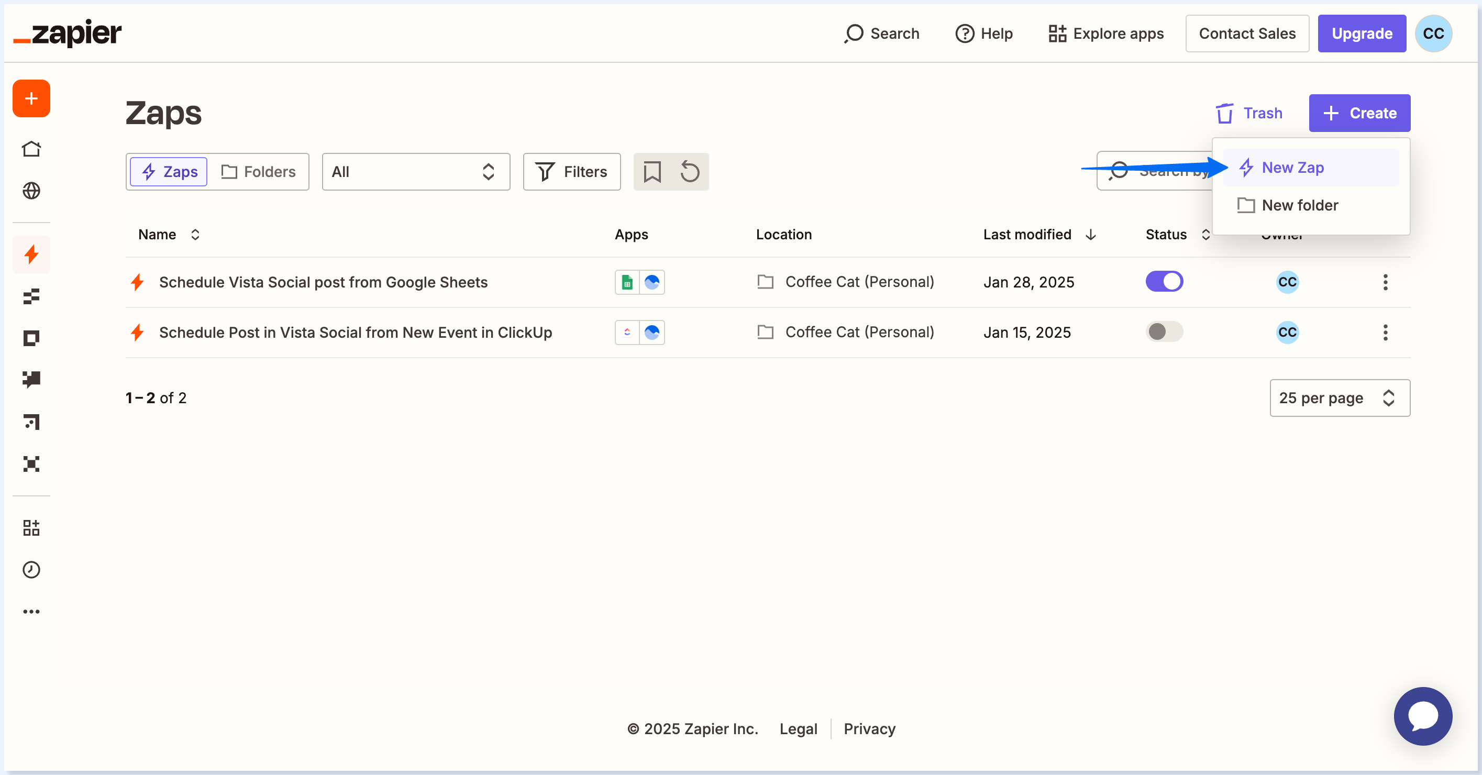Open the Agents icon in sidebar

(x=31, y=464)
